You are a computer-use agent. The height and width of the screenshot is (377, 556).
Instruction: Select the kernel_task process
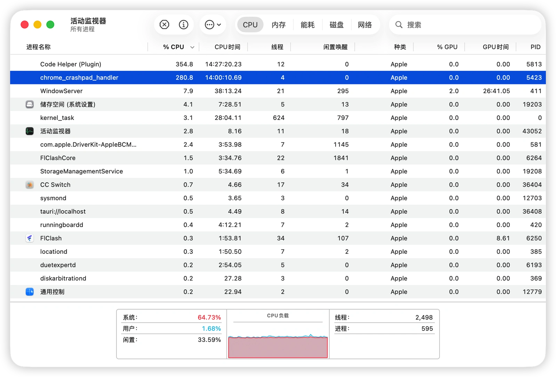(278, 117)
